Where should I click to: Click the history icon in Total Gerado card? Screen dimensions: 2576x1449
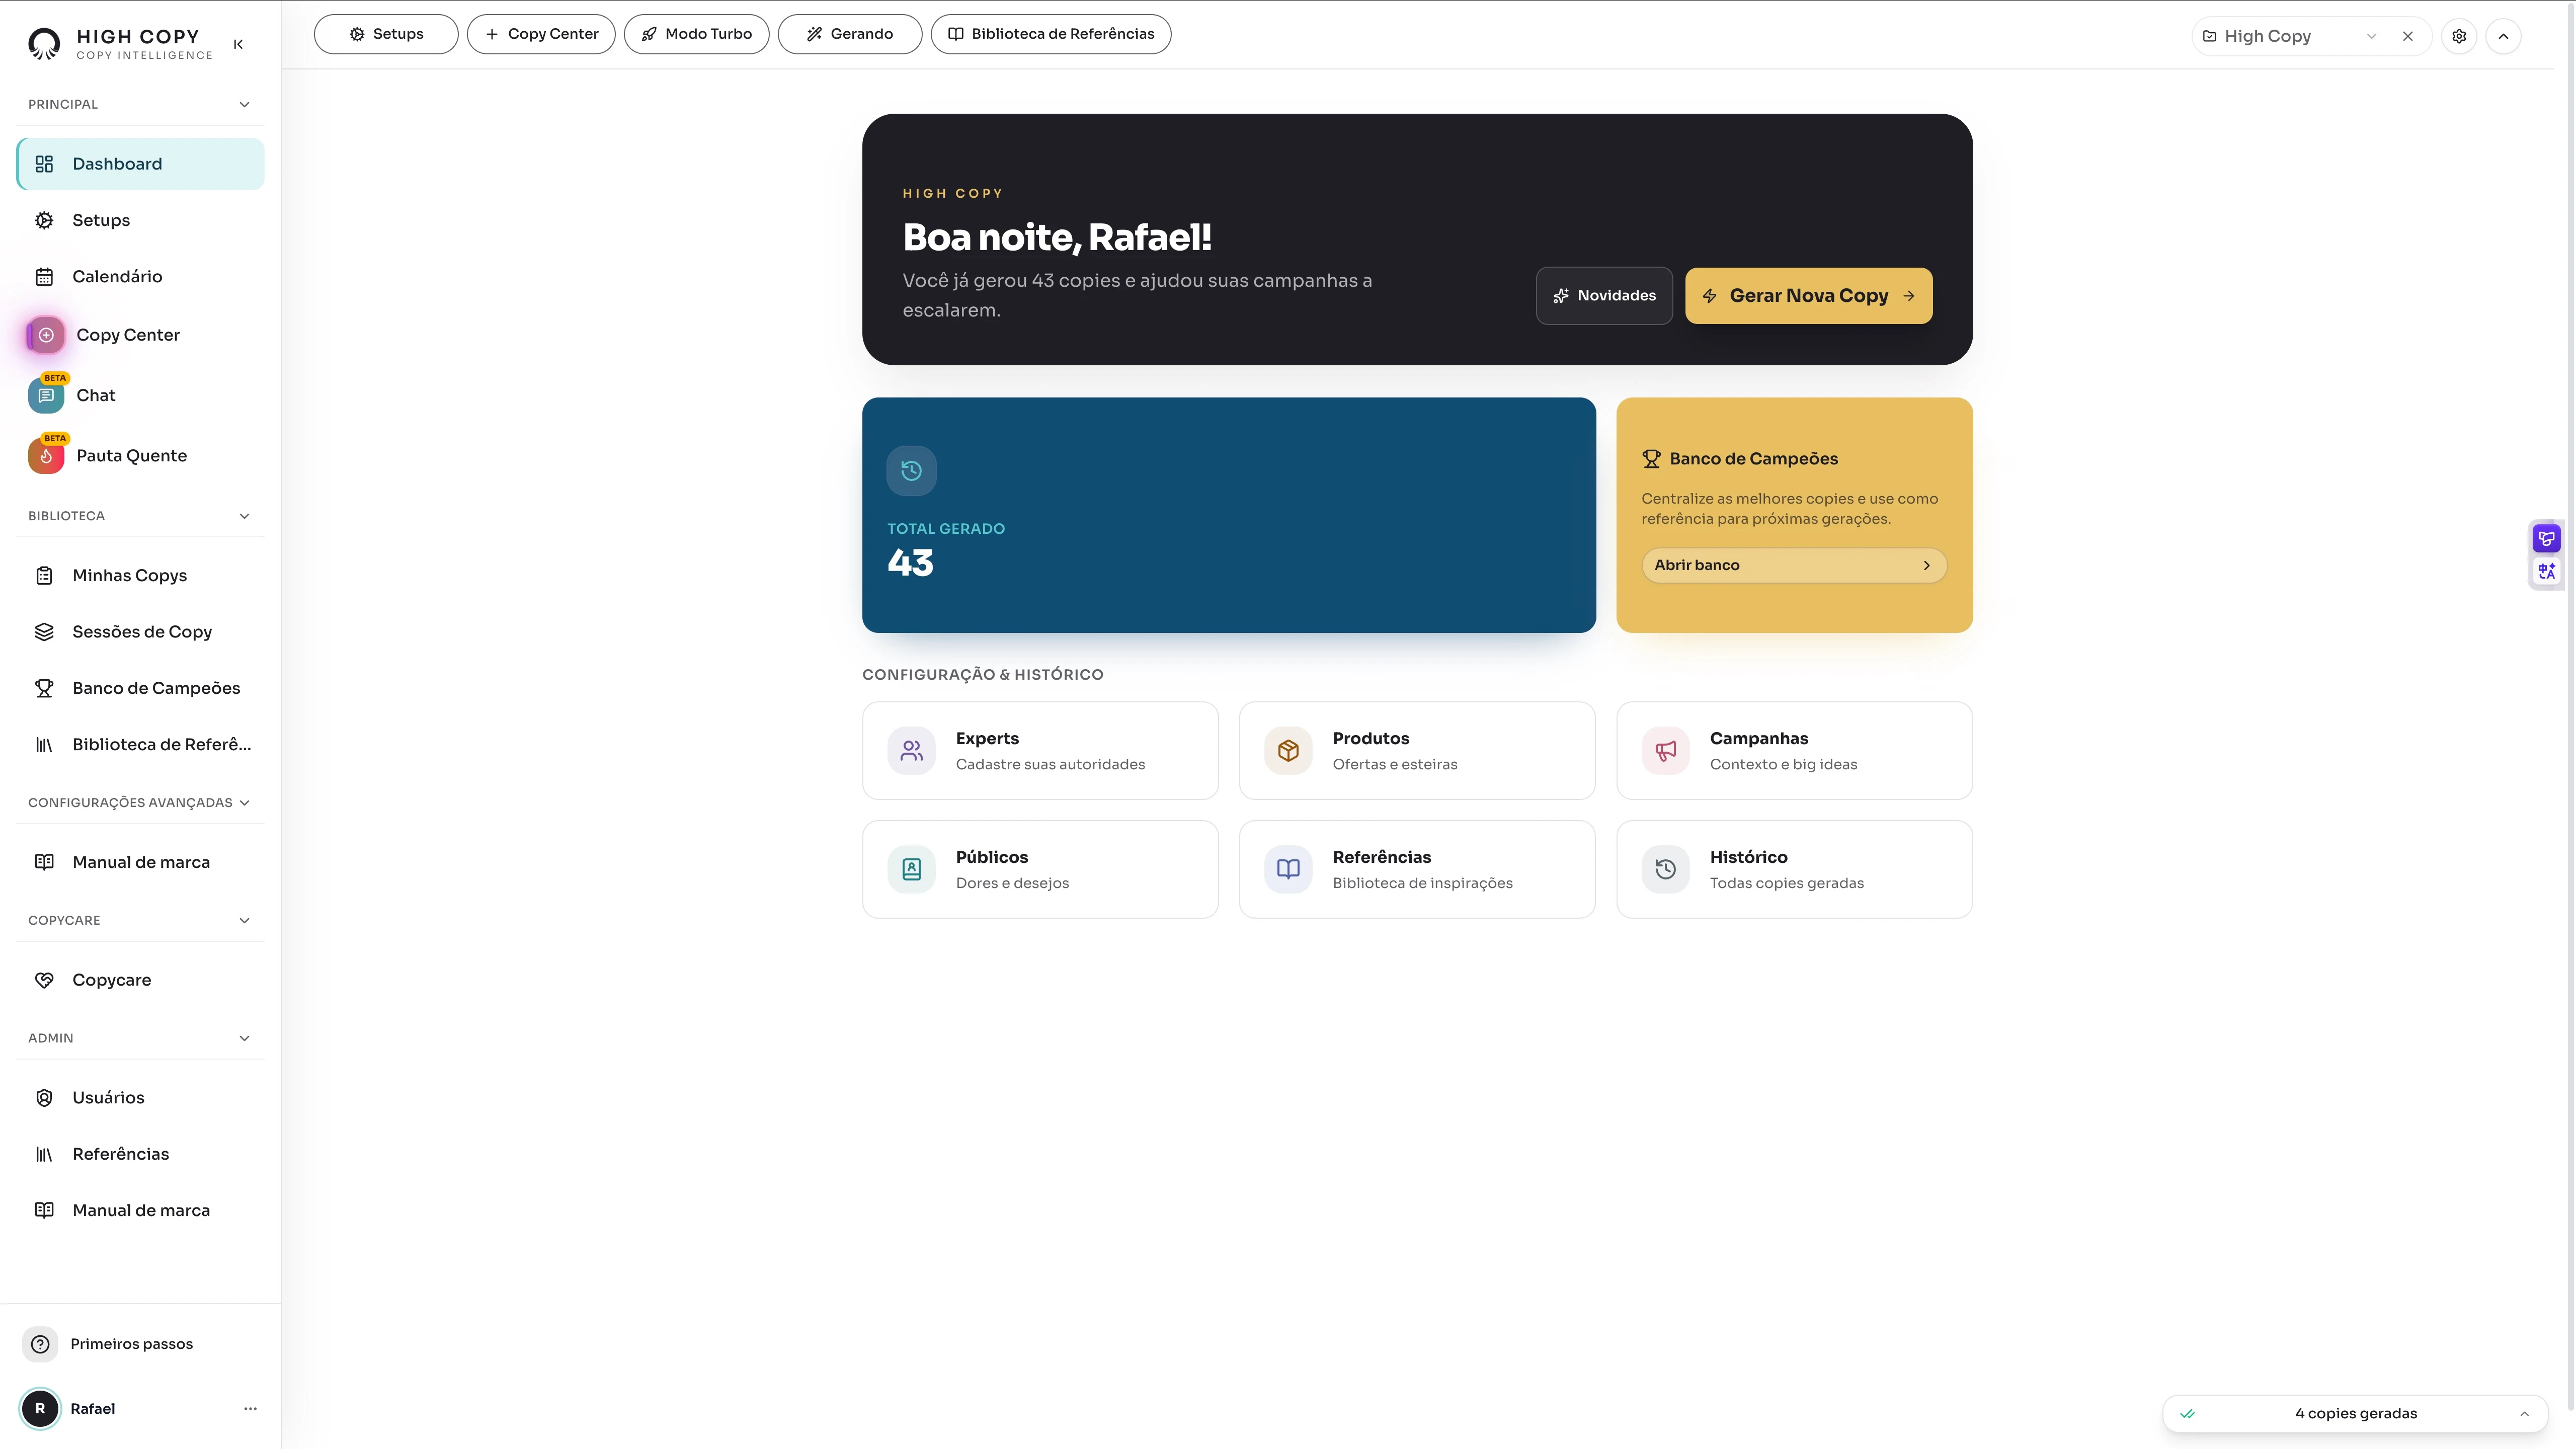point(911,471)
